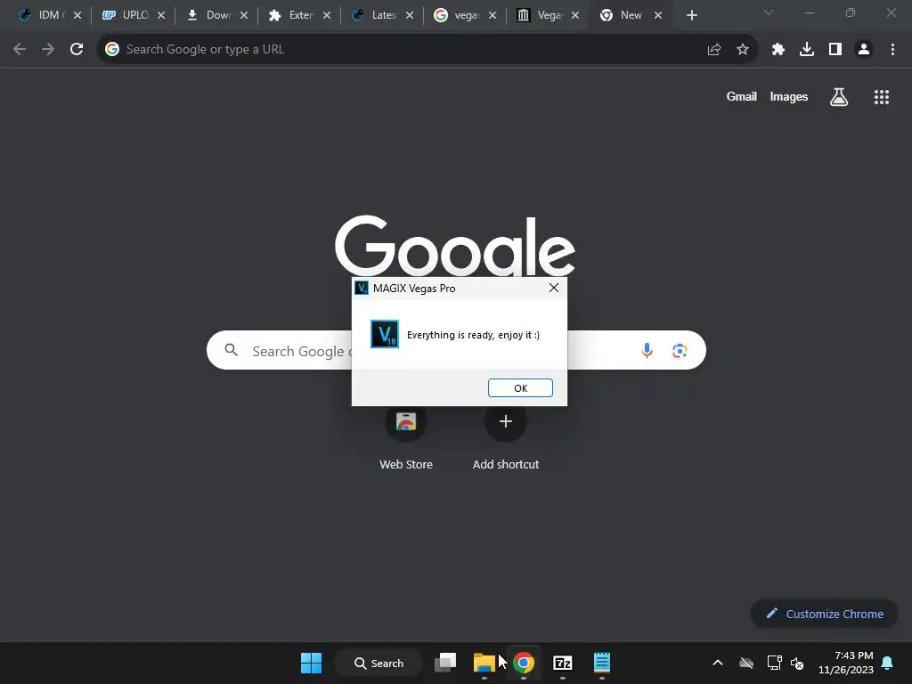Click OK in the MAGIX Vegas Pro dialog
The image size is (912, 684).
click(520, 388)
